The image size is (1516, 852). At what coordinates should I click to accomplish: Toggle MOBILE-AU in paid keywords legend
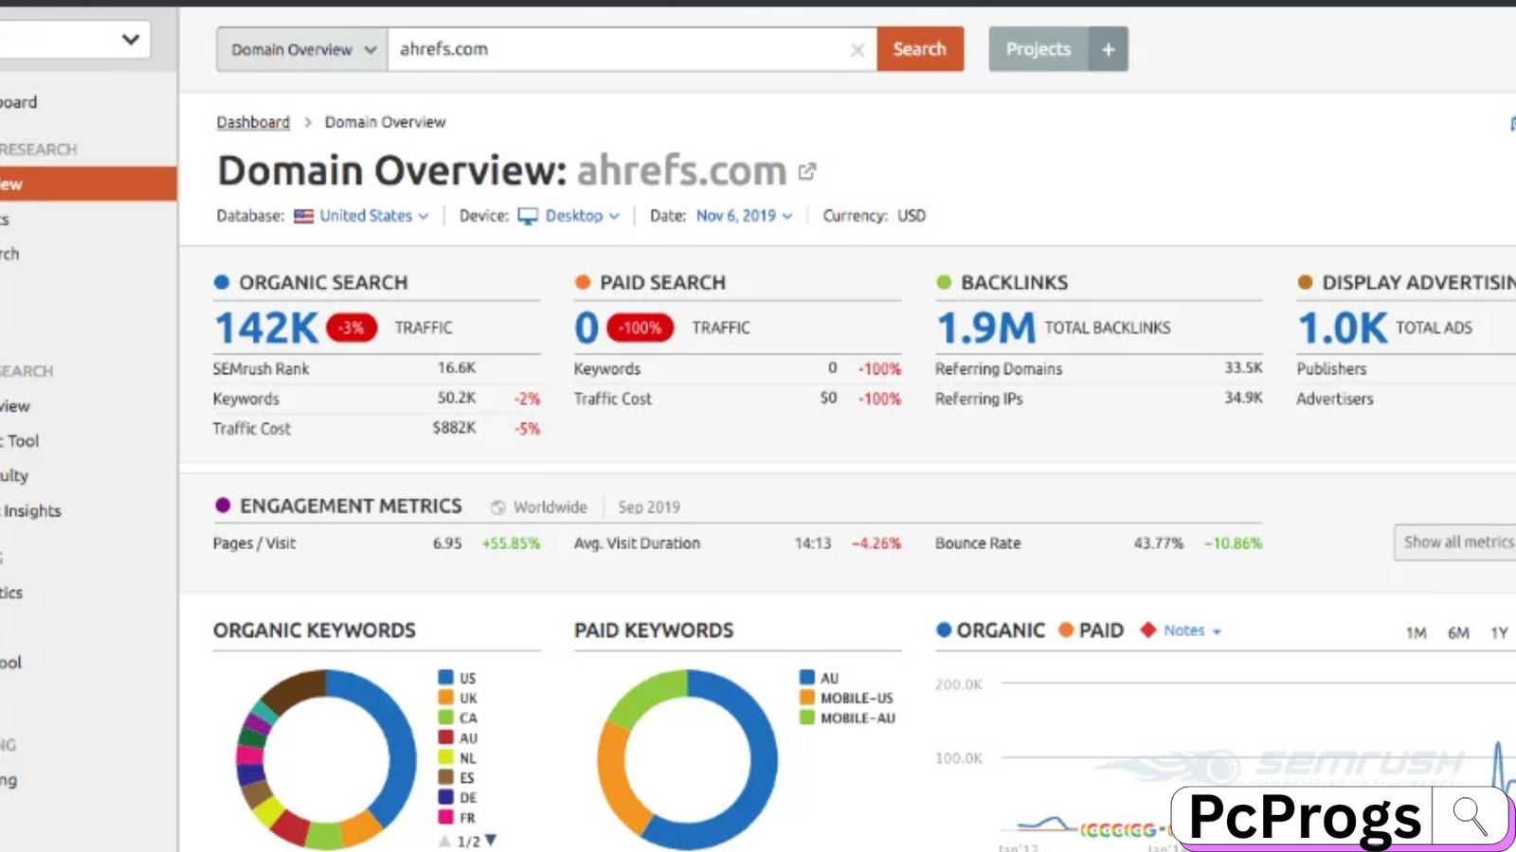point(847,718)
